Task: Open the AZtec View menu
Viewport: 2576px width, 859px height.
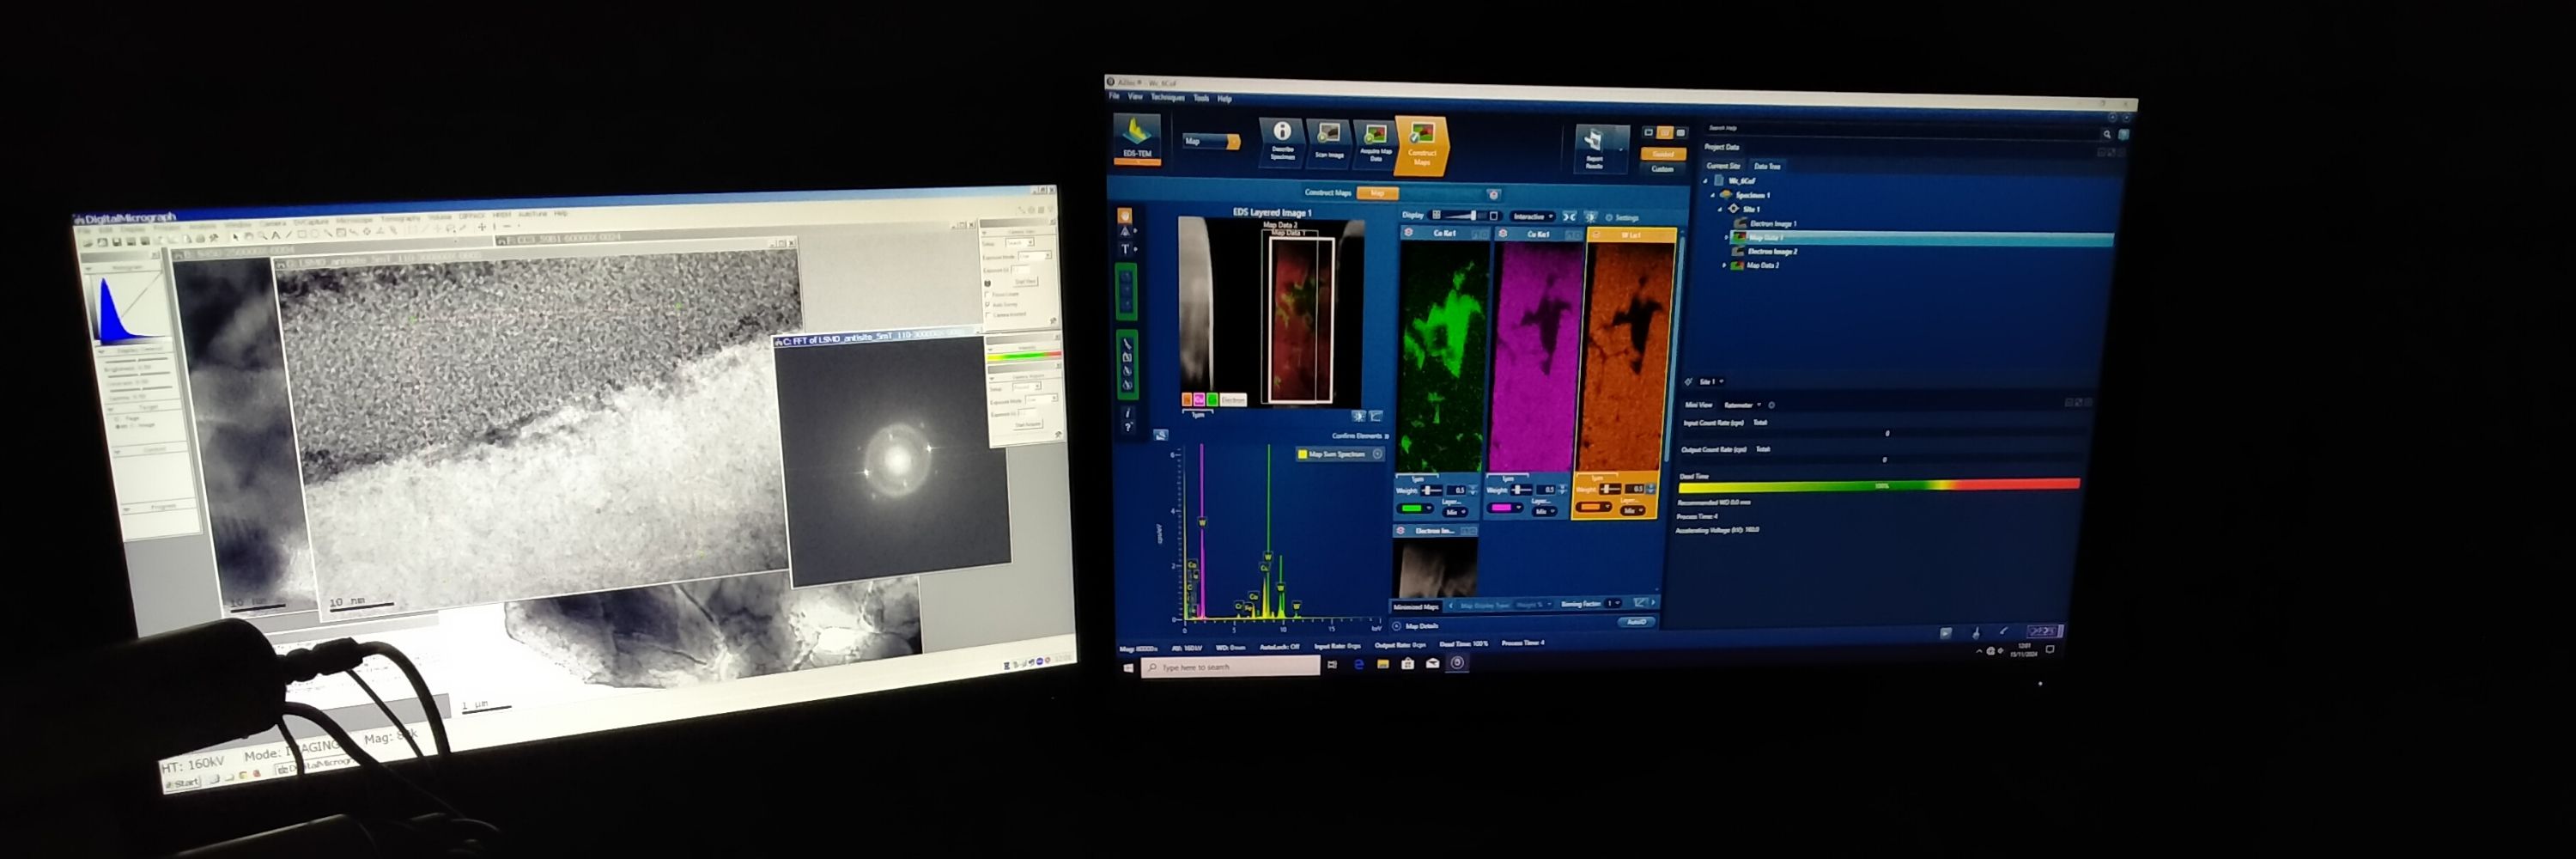Action: (x=1135, y=97)
